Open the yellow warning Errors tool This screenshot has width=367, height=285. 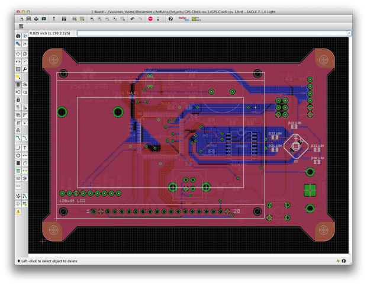tap(18, 212)
